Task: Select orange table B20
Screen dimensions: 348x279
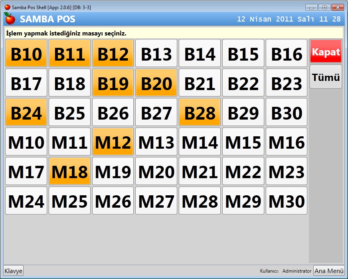Action: [x=156, y=83]
